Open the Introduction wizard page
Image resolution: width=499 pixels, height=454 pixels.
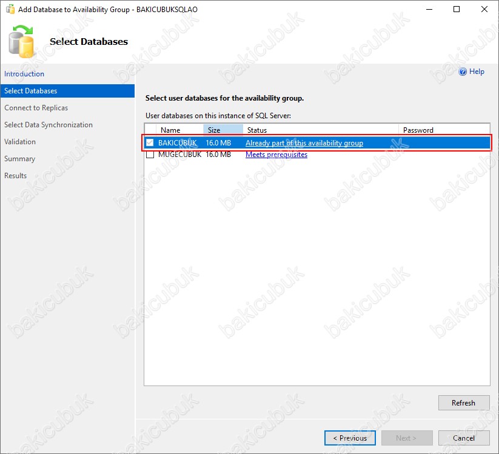[x=24, y=74]
